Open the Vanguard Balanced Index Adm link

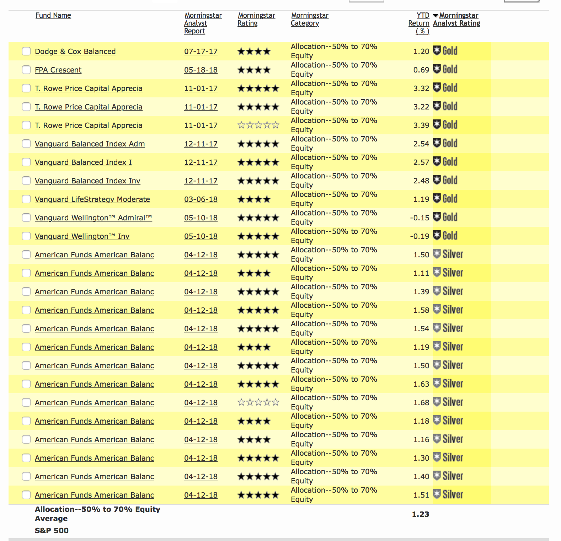coord(90,144)
